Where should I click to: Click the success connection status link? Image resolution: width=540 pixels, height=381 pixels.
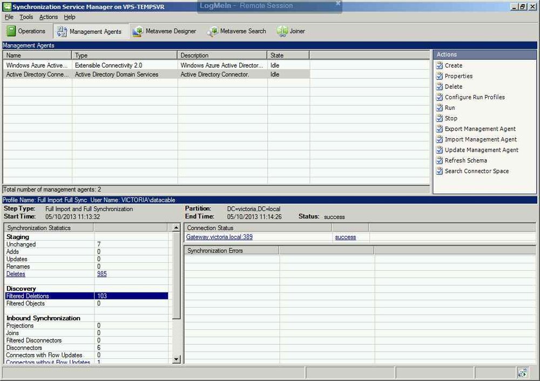tap(346, 237)
